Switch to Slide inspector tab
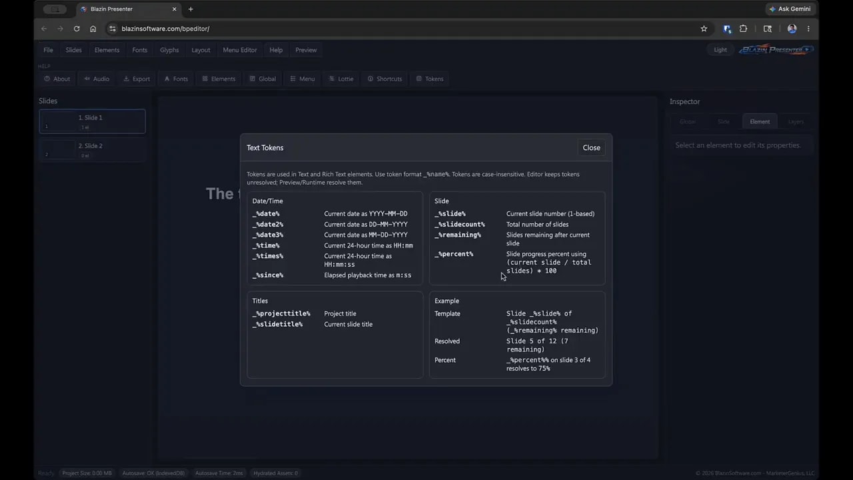This screenshot has width=853, height=480. [724, 122]
